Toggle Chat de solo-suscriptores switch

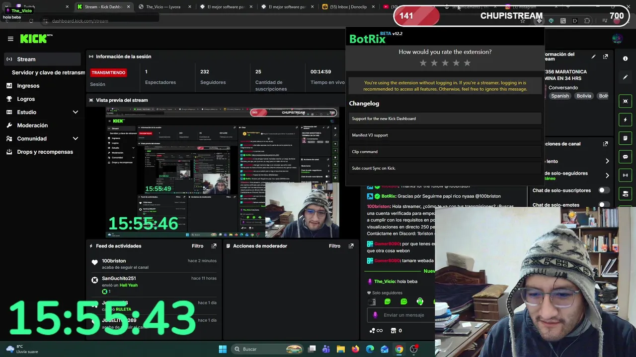point(604,190)
